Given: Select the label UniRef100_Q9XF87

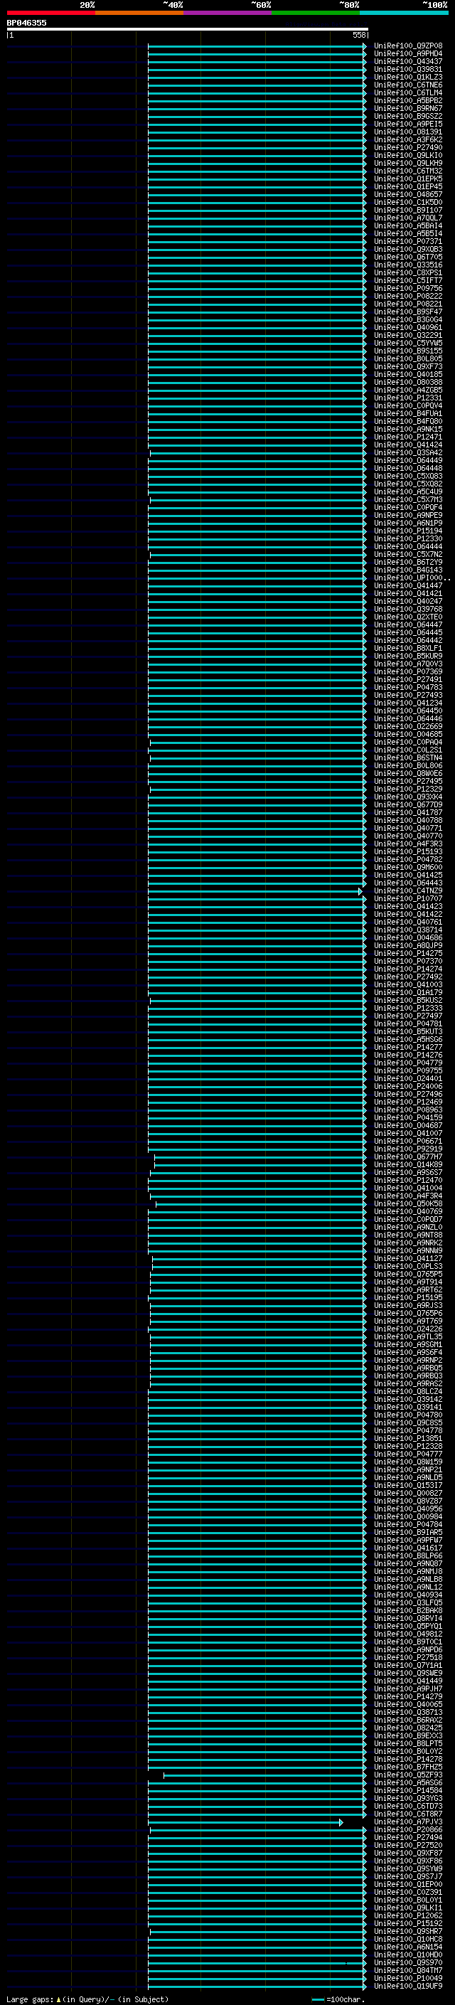Looking at the screenshot, I should [407, 1854].
